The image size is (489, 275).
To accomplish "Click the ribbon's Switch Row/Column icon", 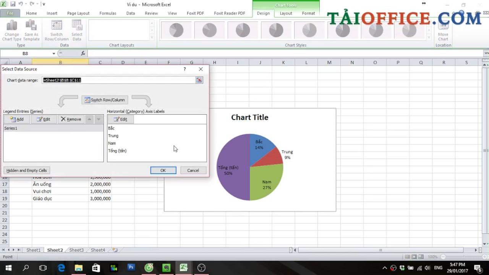I will pyautogui.click(x=57, y=31).
